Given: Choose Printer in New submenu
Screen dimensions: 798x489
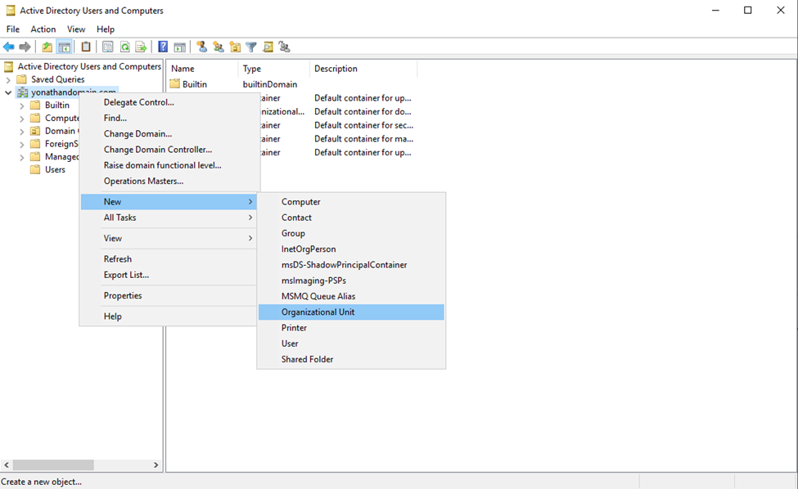Looking at the screenshot, I should (351, 328).
